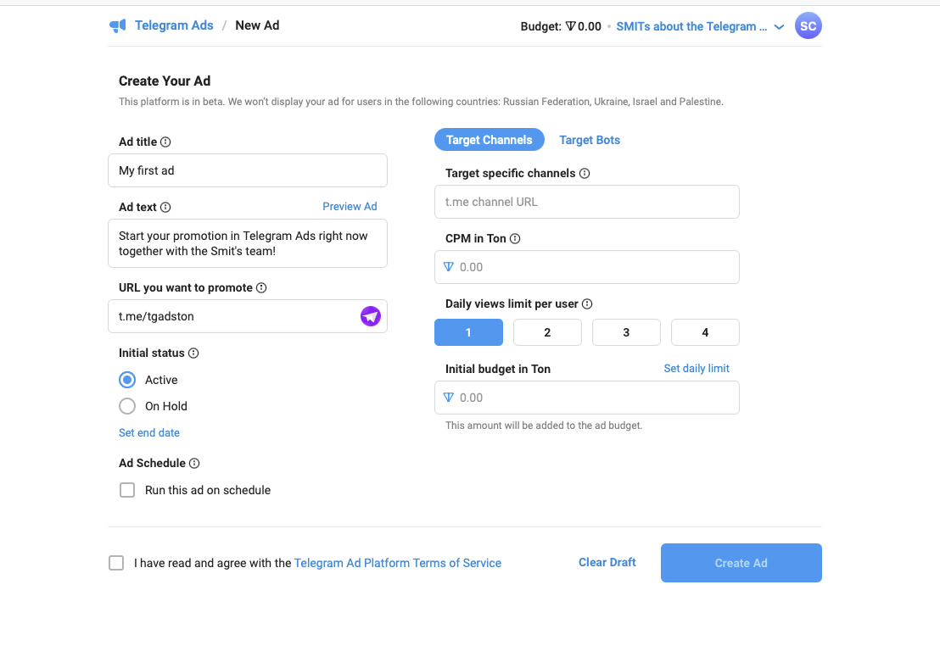Image resolution: width=940 pixels, height=668 pixels.
Task: Click the Set daily limit link
Action: pyautogui.click(x=697, y=369)
